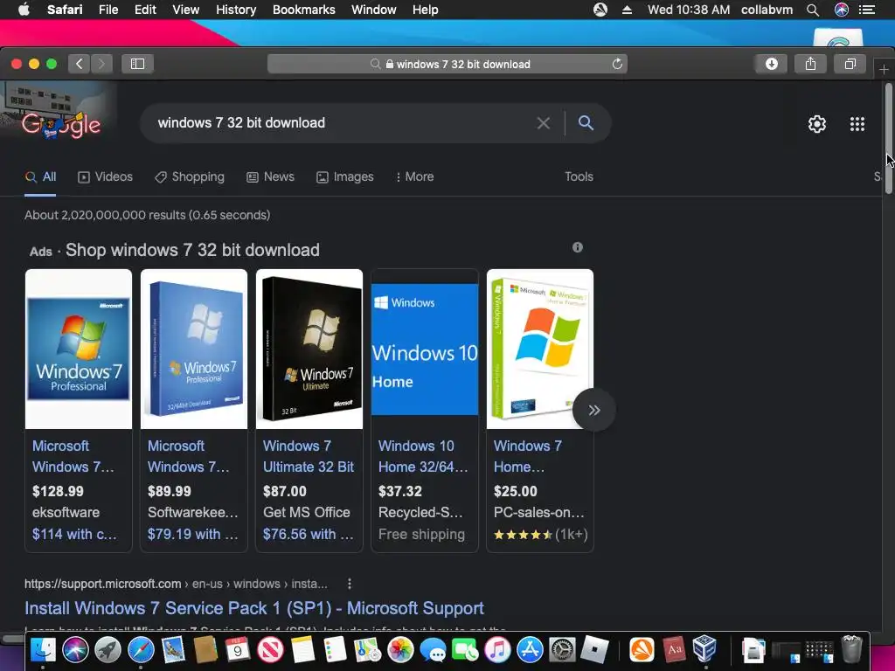Click the ads info icon
The height and width of the screenshot is (671, 895).
578,247
